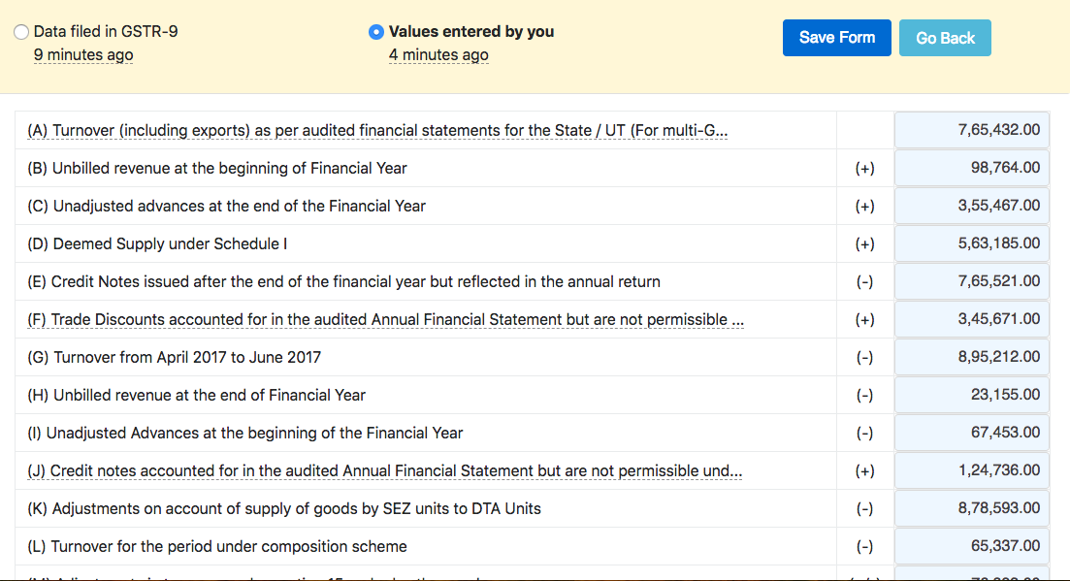Click the value field for audited turnover row A
Viewport: 1070px width, 581px height.
pyautogui.click(x=970, y=130)
